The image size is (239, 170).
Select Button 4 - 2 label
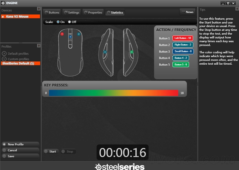point(181,58)
